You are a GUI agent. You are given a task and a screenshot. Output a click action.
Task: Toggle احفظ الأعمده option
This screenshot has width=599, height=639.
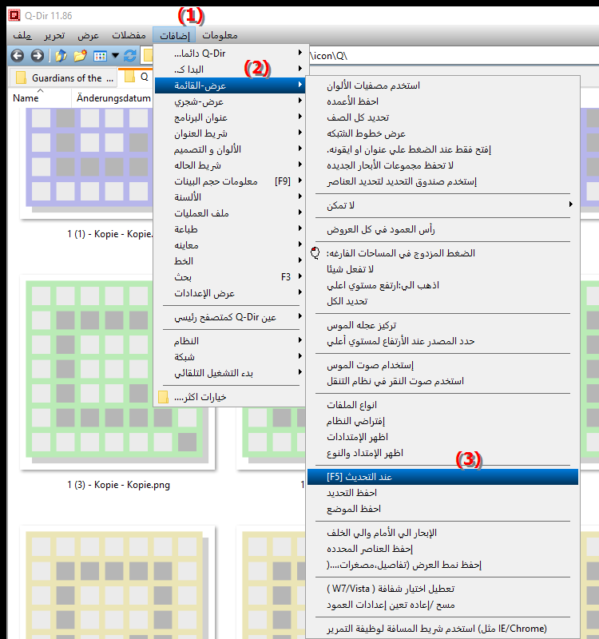click(442, 101)
